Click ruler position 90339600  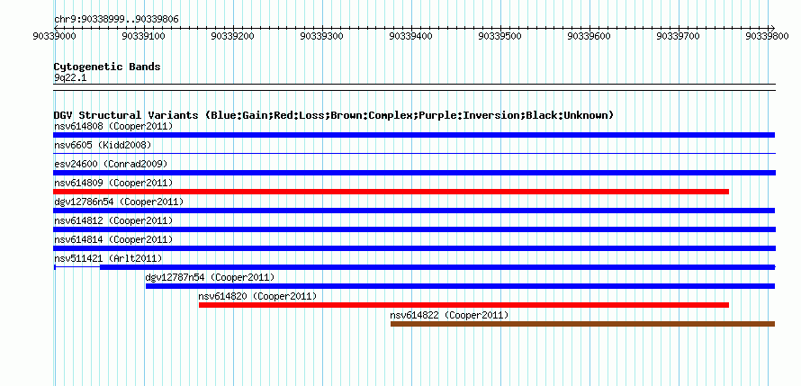click(589, 36)
